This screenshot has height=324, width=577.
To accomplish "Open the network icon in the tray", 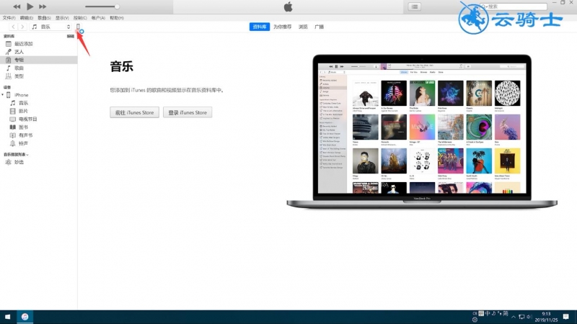I will tap(521, 317).
